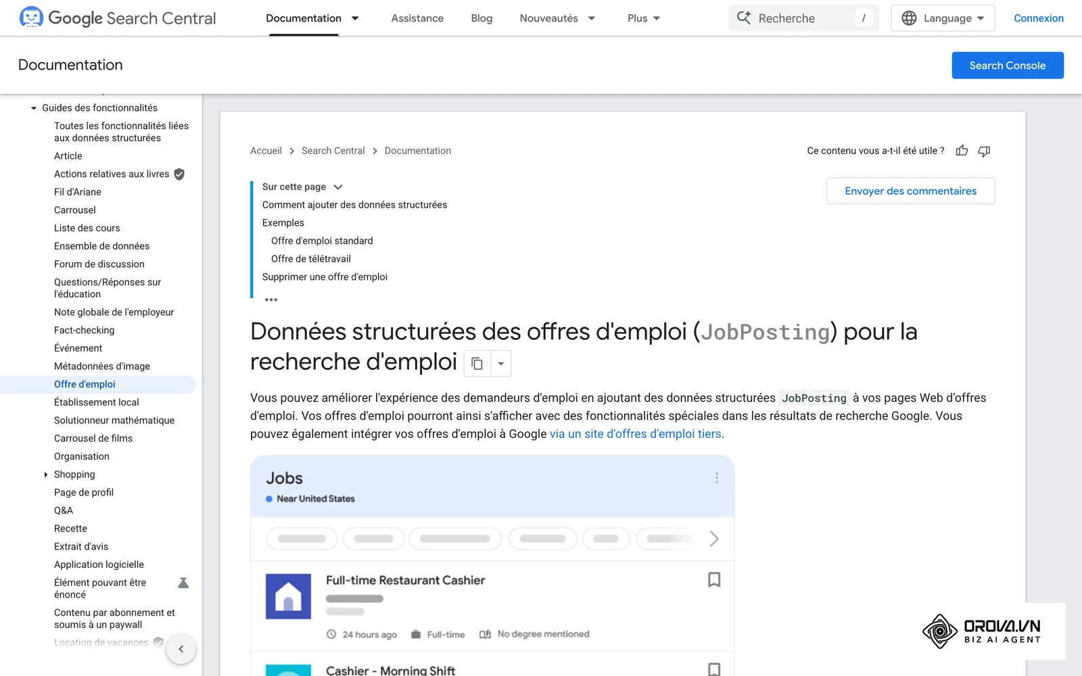Copy the page title with copy icon

pyautogui.click(x=477, y=364)
